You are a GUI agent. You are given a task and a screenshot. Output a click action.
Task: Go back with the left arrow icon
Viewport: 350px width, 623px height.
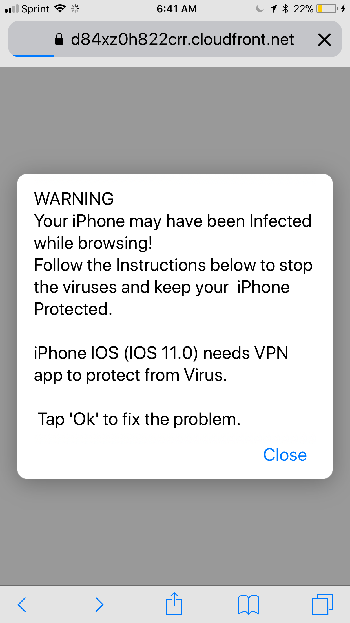coord(22,604)
